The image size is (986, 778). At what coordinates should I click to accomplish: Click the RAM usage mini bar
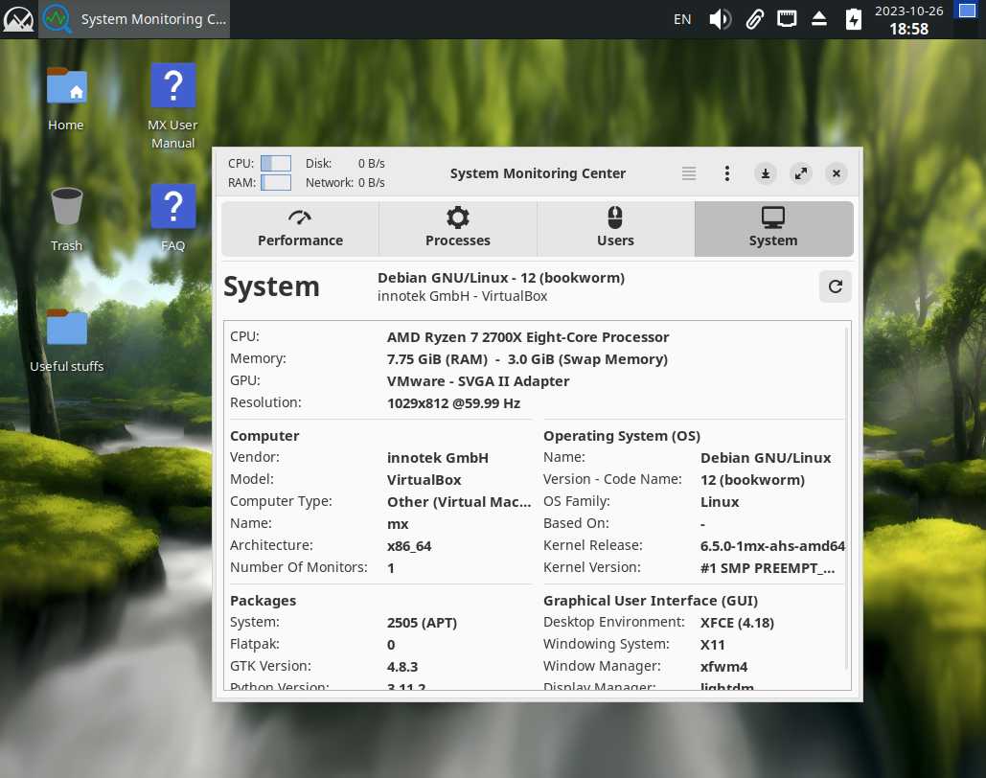(276, 182)
